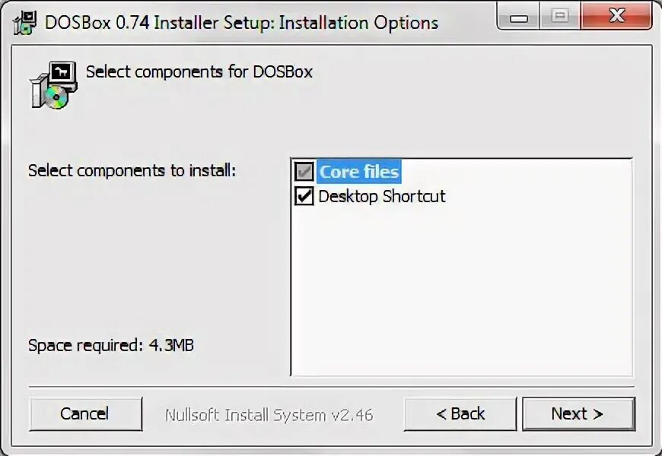Minimize the DOSBox installer window
The image size is (662, 456).
(x=518, y=17)
